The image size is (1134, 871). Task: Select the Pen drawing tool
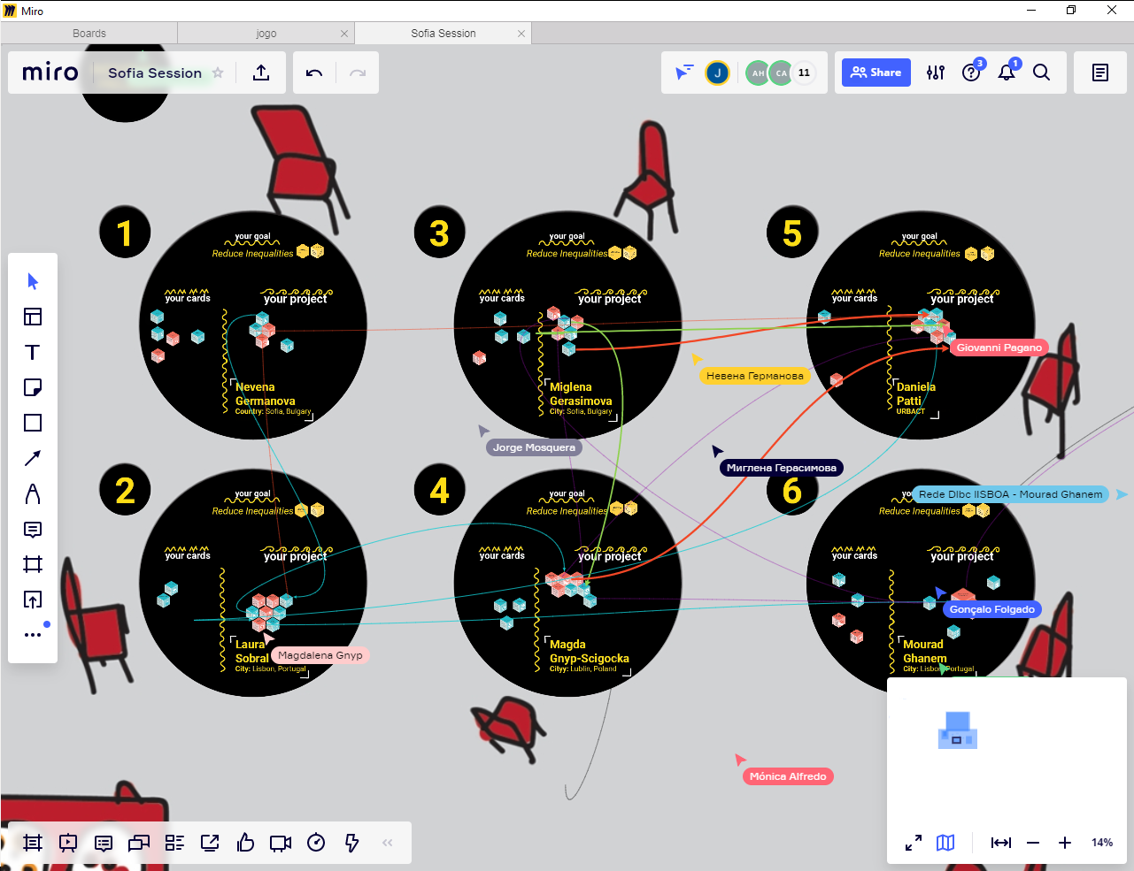[x=33, y=493]
